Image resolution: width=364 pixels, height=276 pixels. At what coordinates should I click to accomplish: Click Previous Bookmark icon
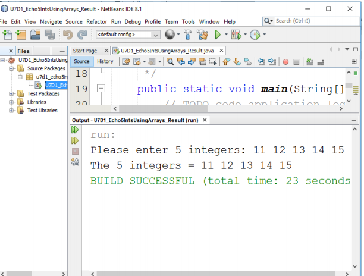227,62
